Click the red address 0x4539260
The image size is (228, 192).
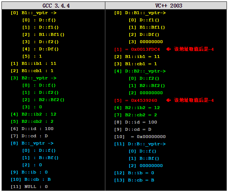(x=135, y=100)
